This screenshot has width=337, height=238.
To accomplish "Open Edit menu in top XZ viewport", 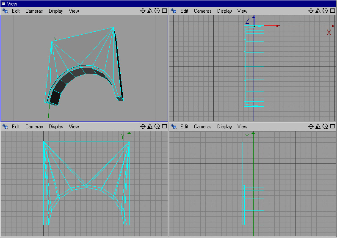I will pos(184,11).
